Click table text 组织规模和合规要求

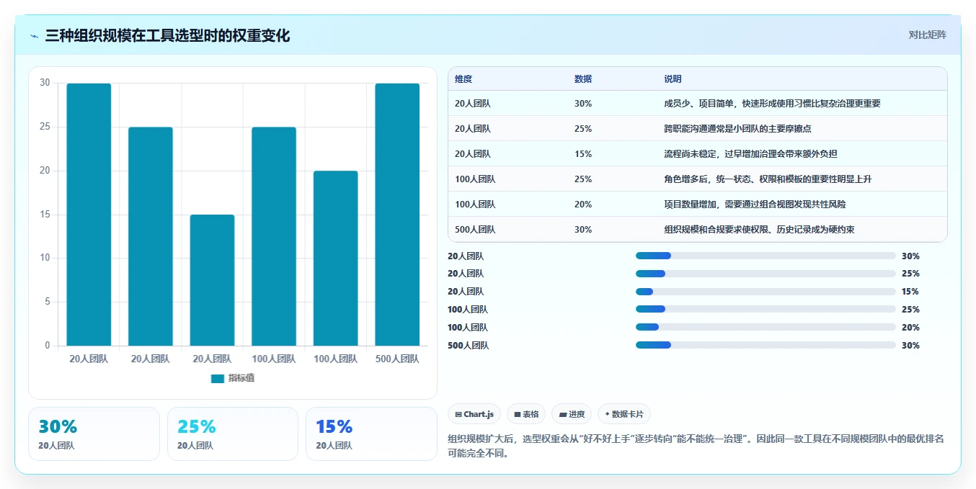(703, 230)
